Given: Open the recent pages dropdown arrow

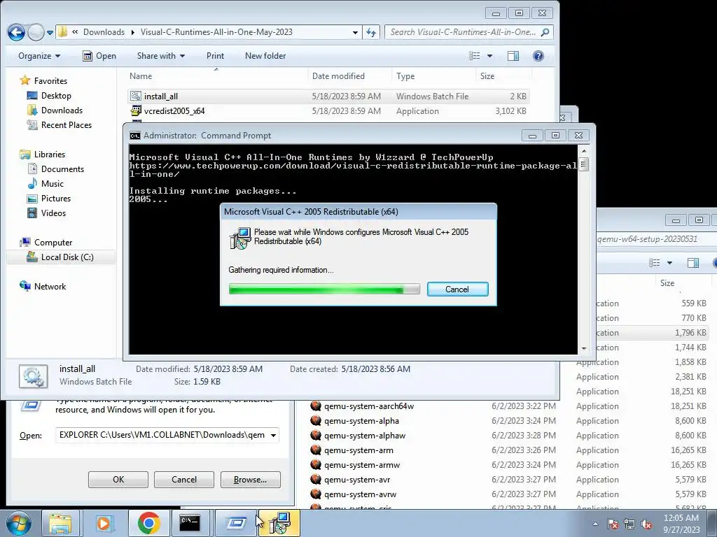Looking at the screenshot, I should (50, 33).
